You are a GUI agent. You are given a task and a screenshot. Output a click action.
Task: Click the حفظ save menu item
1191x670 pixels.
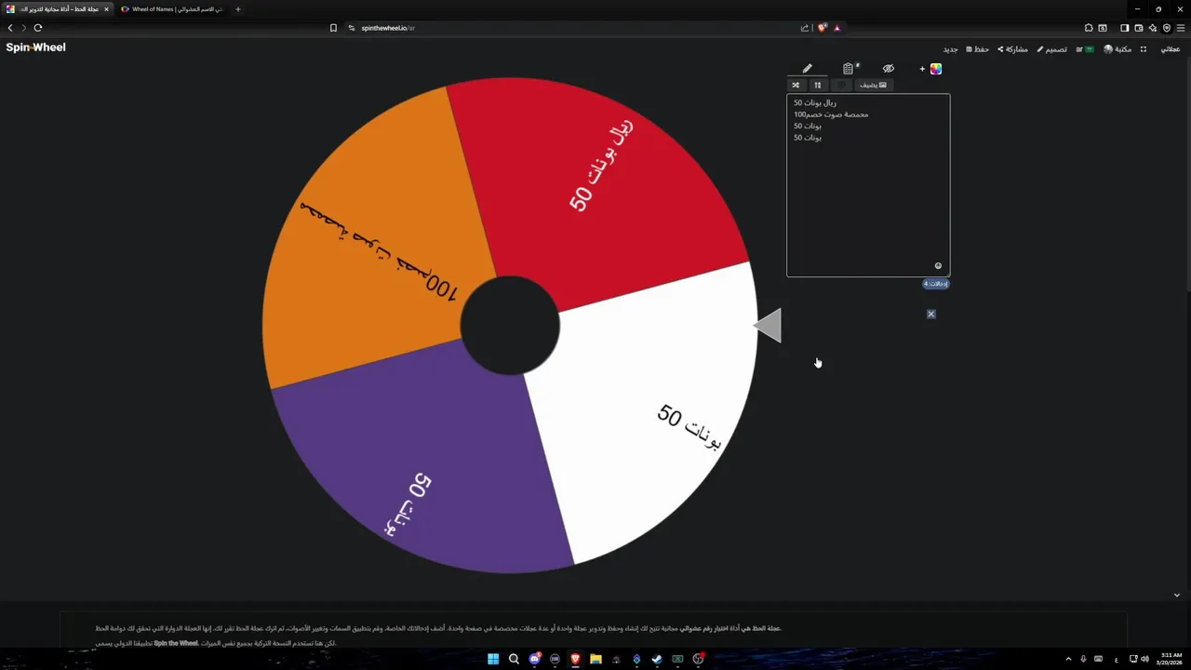[x=978, y=49]
